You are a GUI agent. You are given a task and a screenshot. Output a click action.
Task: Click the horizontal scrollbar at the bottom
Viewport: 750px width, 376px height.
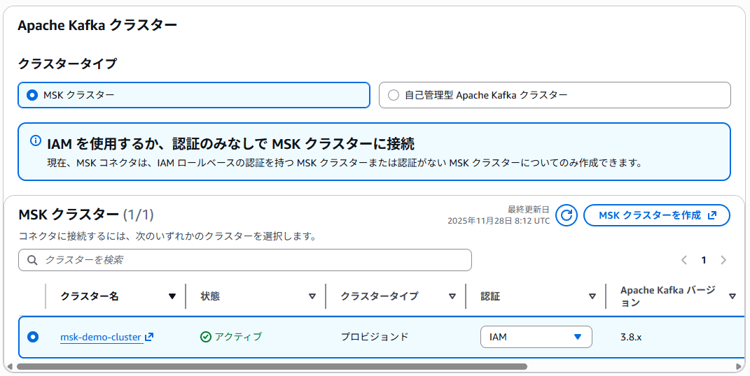[x=272, y=366]
